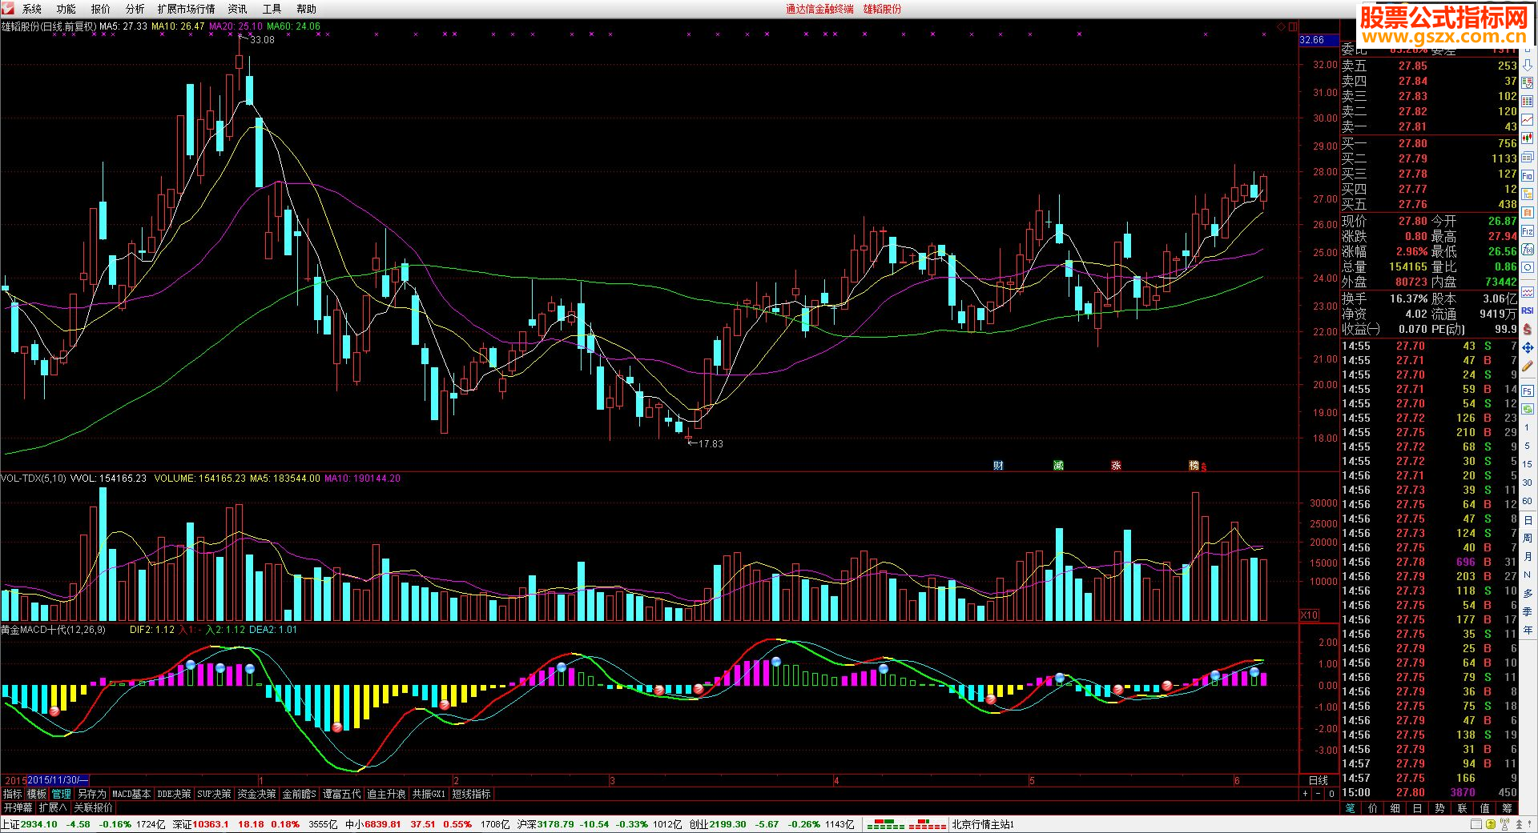Switch to 30-minute period
Image resolution: width=1538 pixels, height=833 pixels.
[x=1528, y=483]
